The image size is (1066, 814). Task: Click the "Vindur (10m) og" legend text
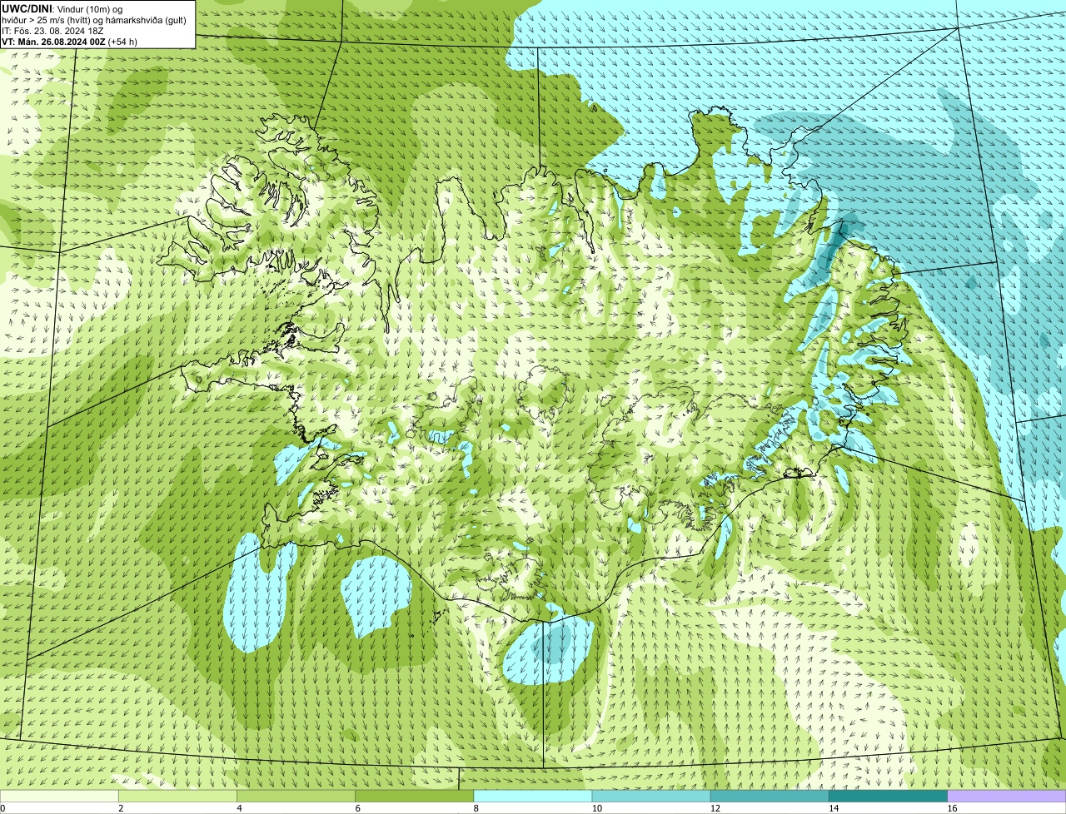click(x=90, y=10)
